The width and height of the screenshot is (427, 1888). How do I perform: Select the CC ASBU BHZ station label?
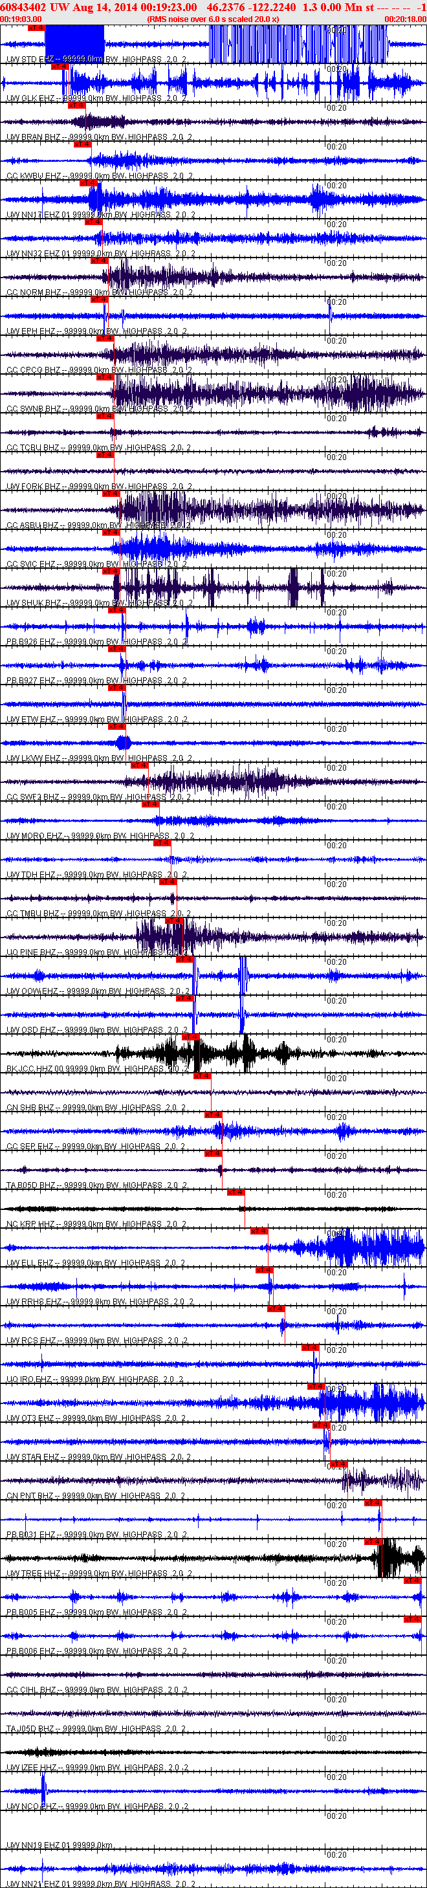tap(100, 525)
